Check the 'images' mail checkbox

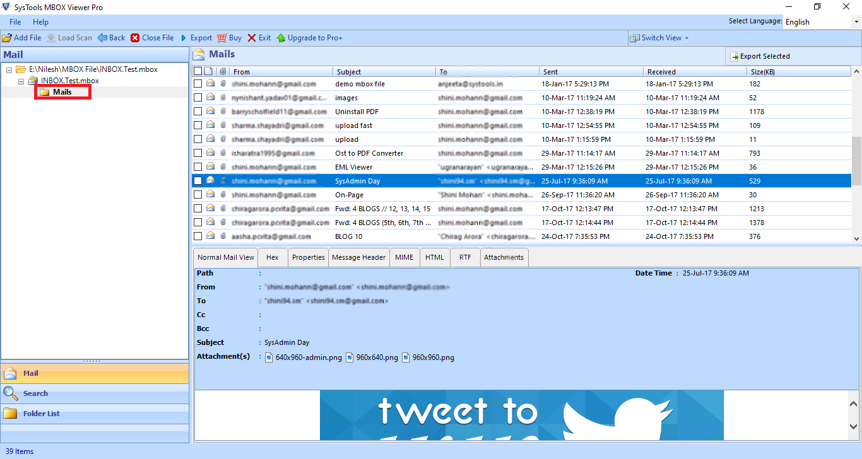click(198, 98)
